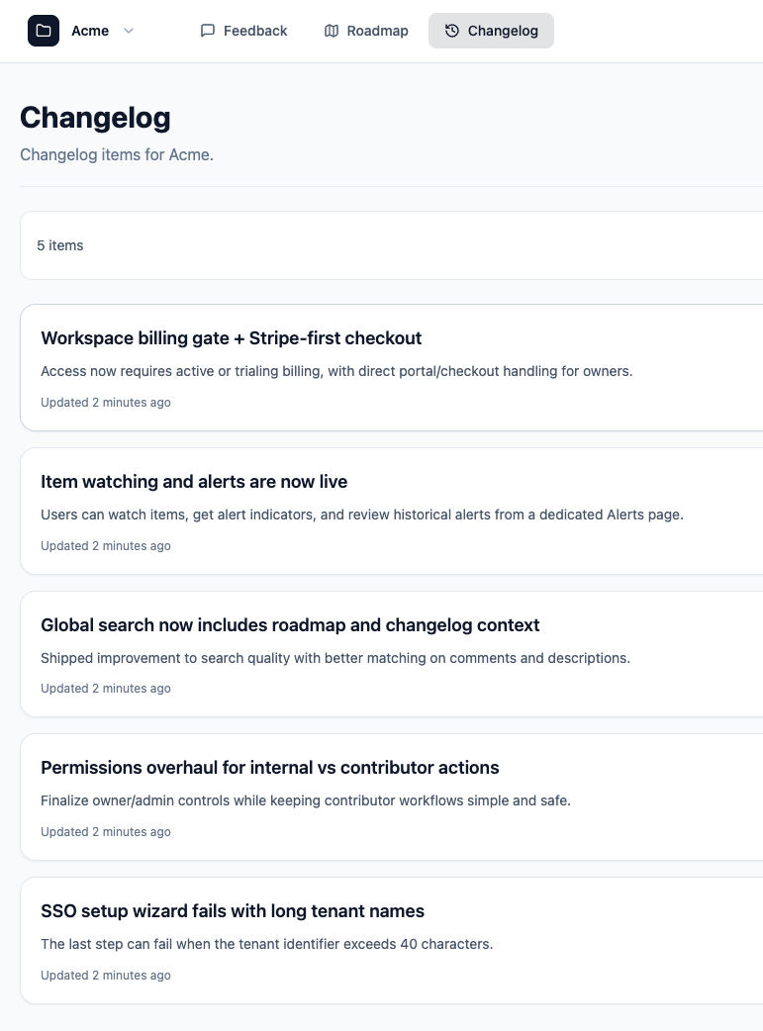Click the map icon next to Roadmap
The height and width of the screenshot is (1031, 763).
[330, 31]
